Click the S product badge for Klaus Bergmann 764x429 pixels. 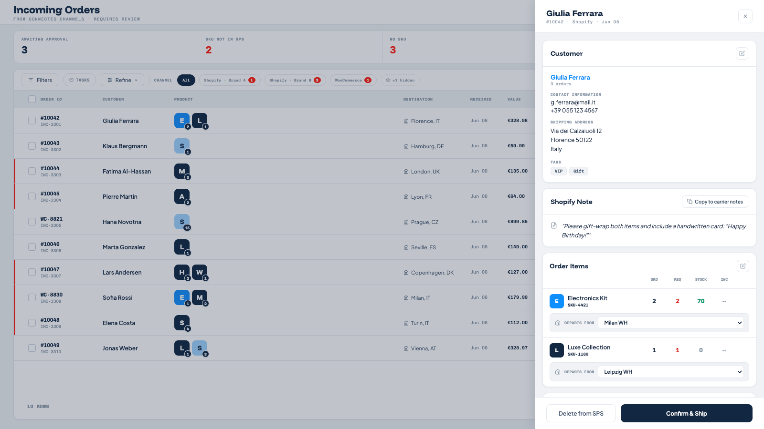[x=182, y=146]
